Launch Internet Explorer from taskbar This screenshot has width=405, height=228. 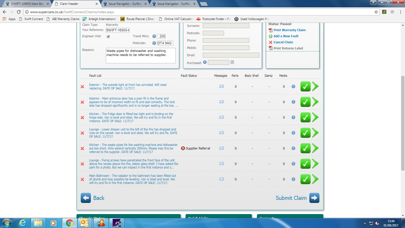[23, 223]
